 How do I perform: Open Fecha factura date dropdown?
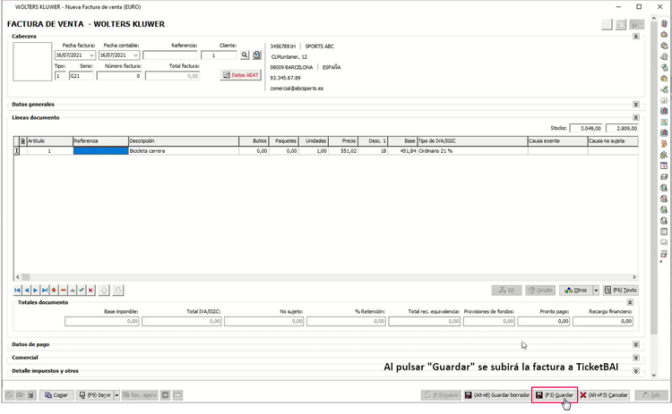click(91, 55)
